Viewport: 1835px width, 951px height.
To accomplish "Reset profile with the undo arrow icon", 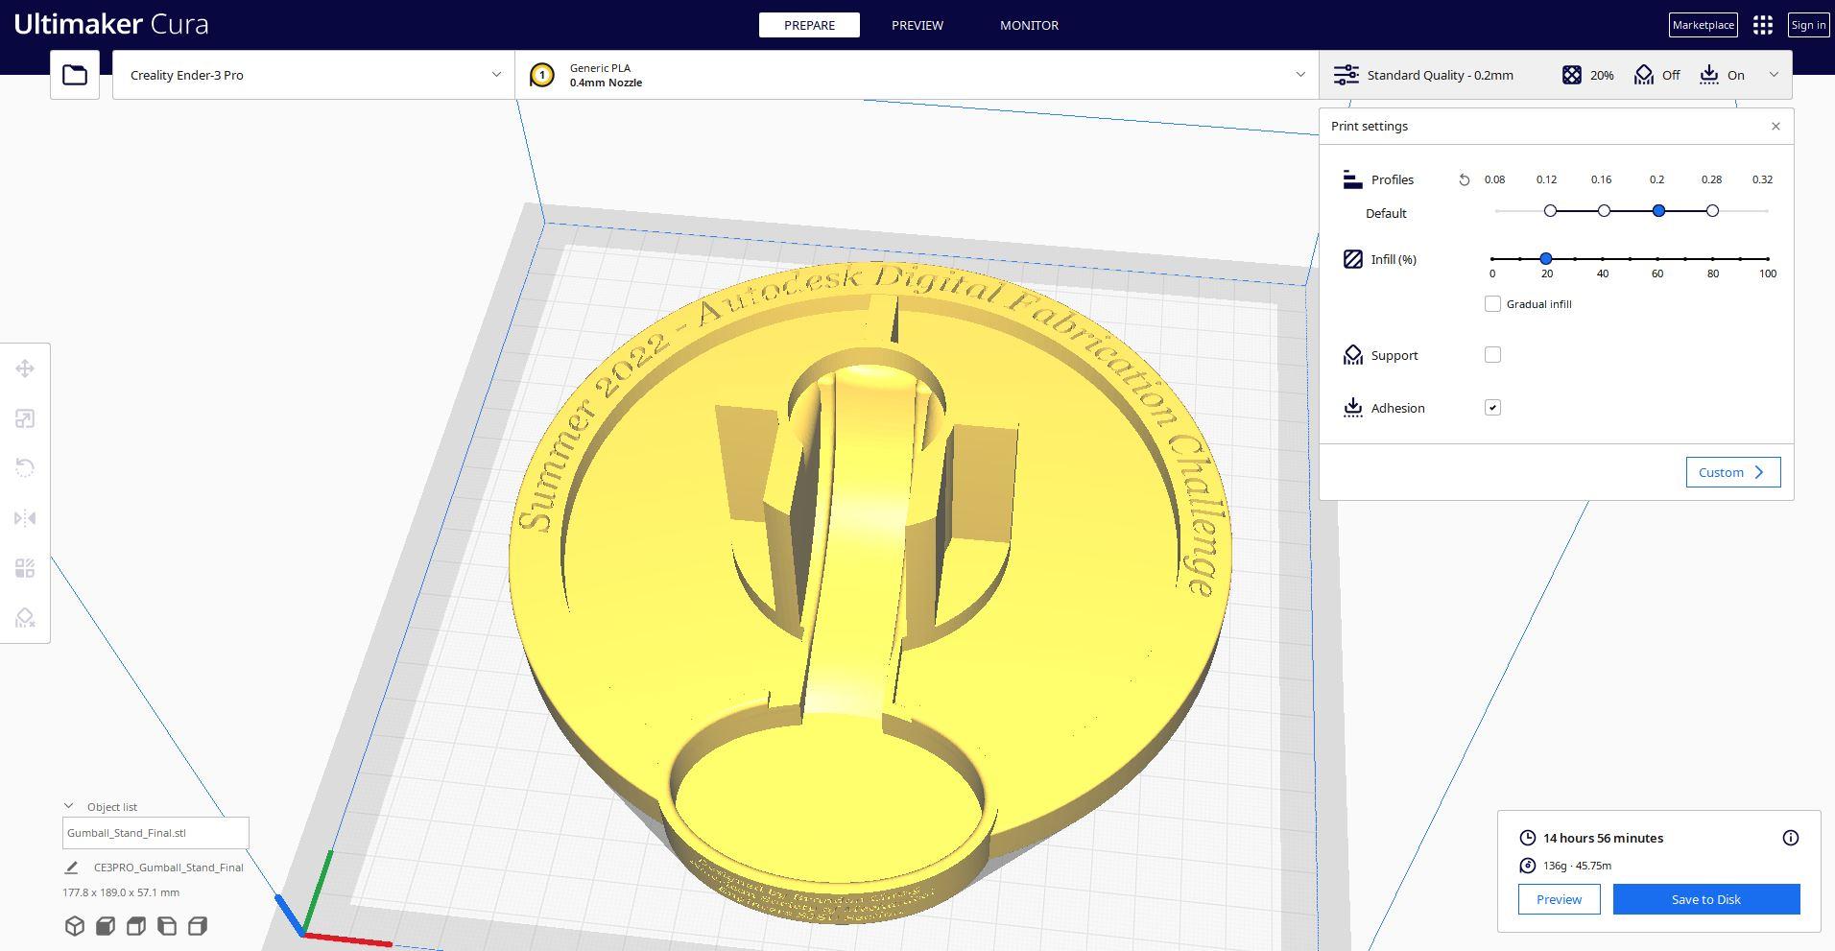I will pyautogui.click(x=1464, y=179).
